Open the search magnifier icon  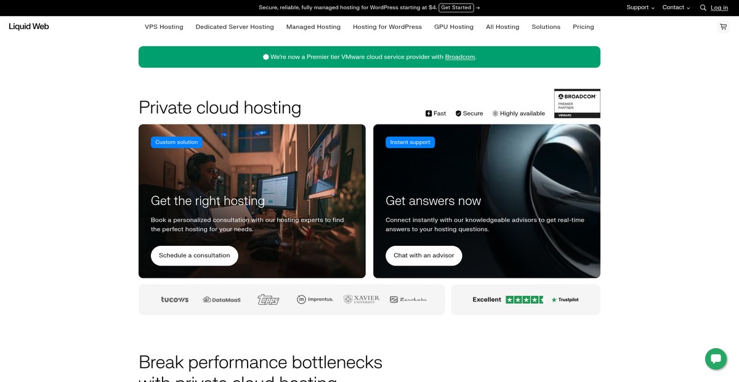click(x=703, y=8)
